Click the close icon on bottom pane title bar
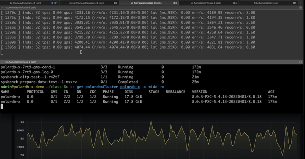Screen dimensions: 305x159 [2, 62]
